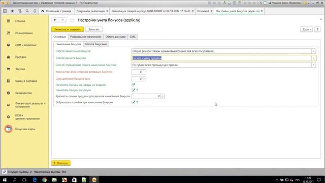The width and height of the screenshot is (325, 183).
Task: Close the Основной tab
Action: coord(211,11)
